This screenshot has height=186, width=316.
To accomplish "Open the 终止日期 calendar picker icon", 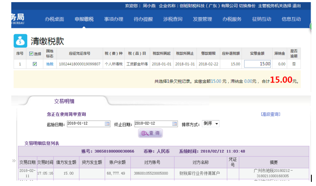I will (174, 124).
